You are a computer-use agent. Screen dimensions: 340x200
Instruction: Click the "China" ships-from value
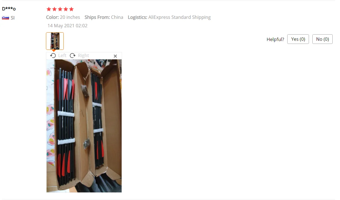click(x=117, y=17)
